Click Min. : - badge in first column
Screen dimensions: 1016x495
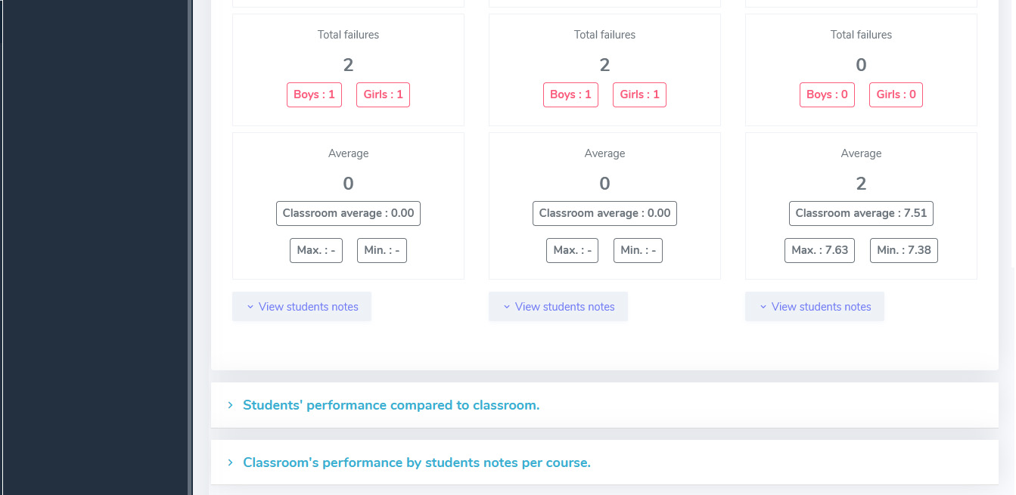click(381, 250)
